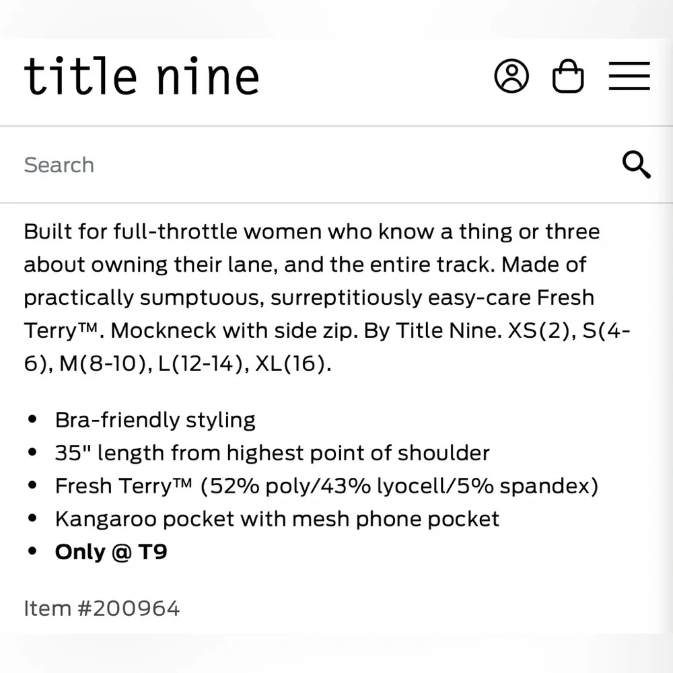
Task: Select the Kangaroo pocket bullet line
Action: (277, 519)
